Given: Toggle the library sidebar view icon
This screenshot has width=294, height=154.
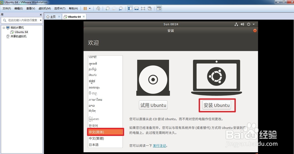Looking at the screenshot, I should (x=130, y=9).
